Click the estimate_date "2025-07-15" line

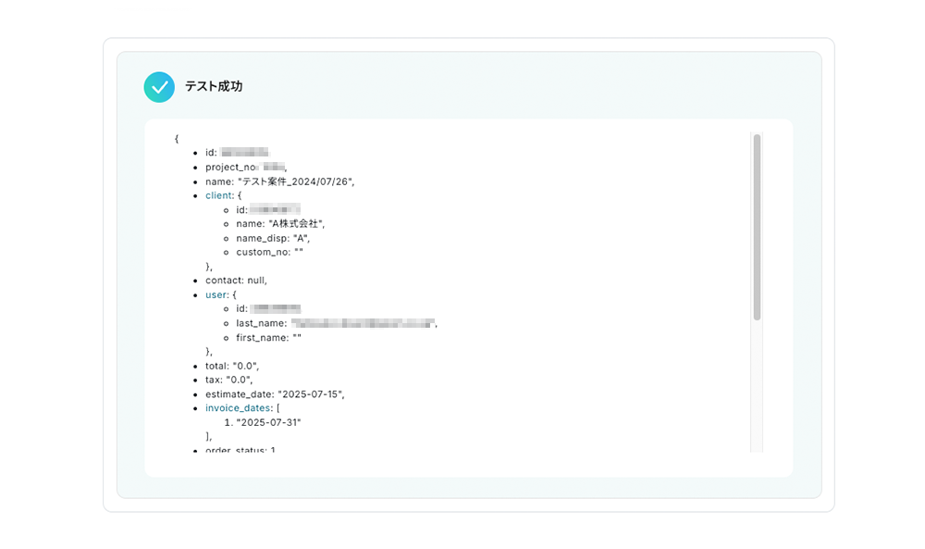point(275,393)
